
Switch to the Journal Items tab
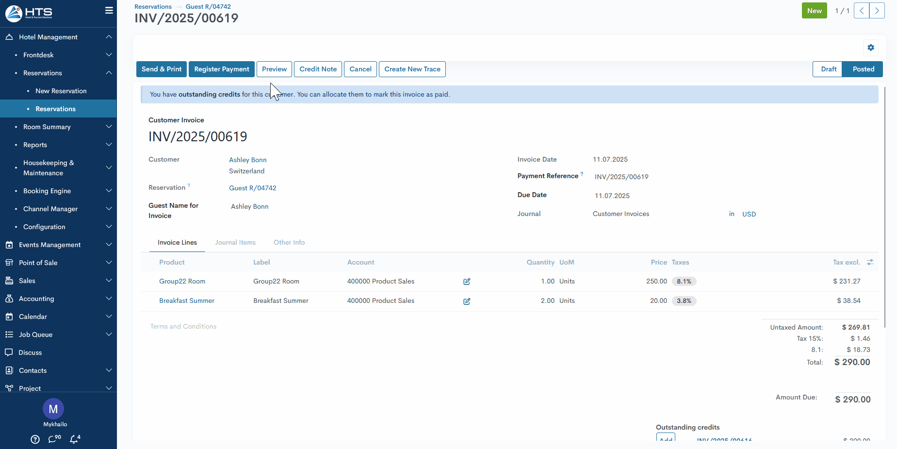(x=235, y=243)
